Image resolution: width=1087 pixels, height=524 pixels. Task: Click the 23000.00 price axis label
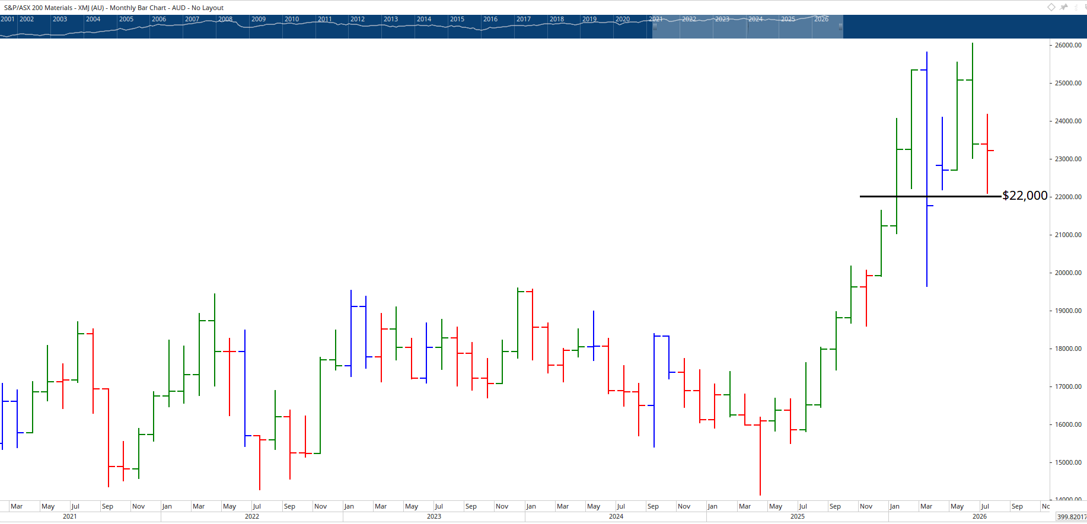tap(1068, 159)
